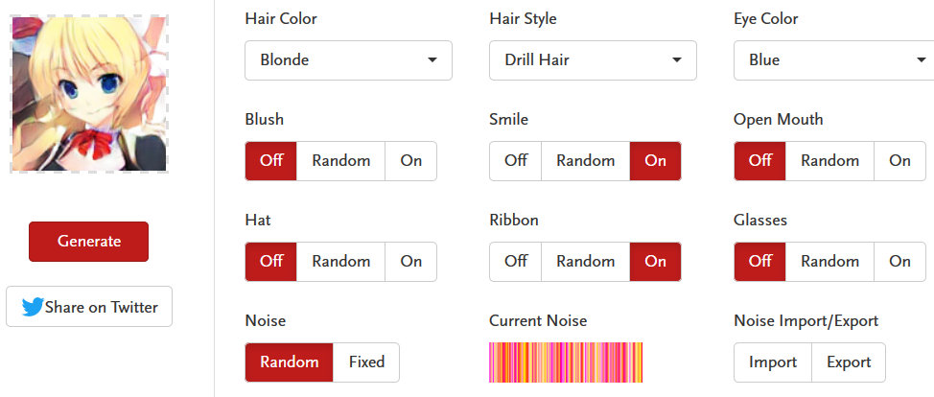Click the Share on Twitter button

(89, 307)
